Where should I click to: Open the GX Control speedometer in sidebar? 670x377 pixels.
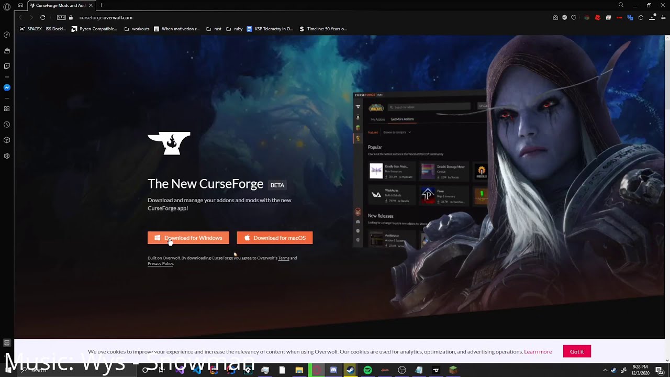[7, 35]
